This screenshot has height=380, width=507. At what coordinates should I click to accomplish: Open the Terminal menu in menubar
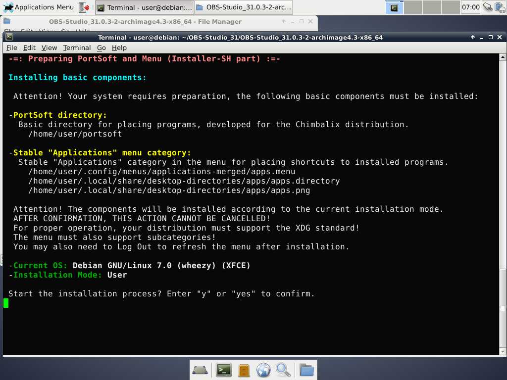click(x=77, y=48)
